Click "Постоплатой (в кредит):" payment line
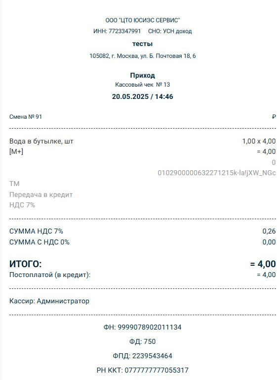The height and width of the screenshot is (380, 280). coord(142,275)
